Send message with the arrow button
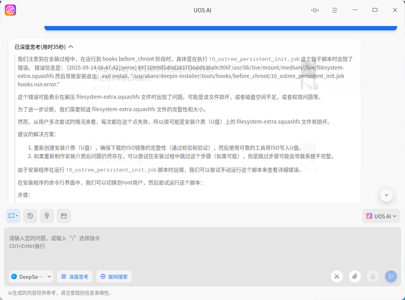Screen dimensions: 405x300 [x=391, y=276]
